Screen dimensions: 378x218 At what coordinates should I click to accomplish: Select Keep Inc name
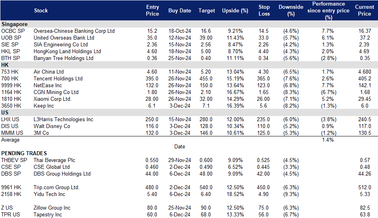click(44, 106)
